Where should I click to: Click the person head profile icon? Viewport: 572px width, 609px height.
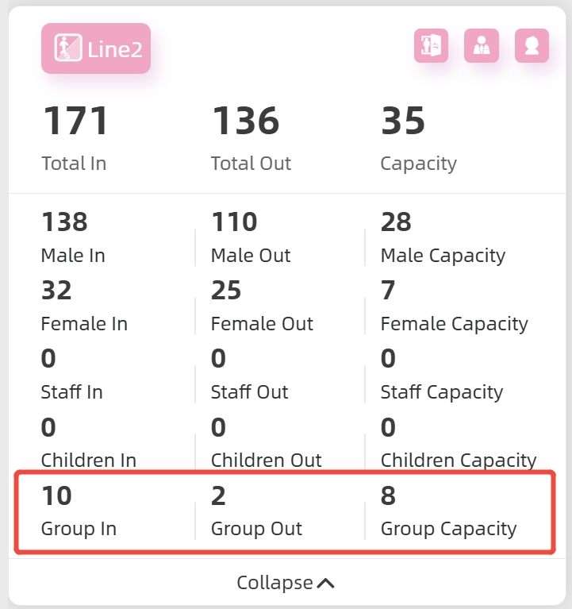(532, 46)
